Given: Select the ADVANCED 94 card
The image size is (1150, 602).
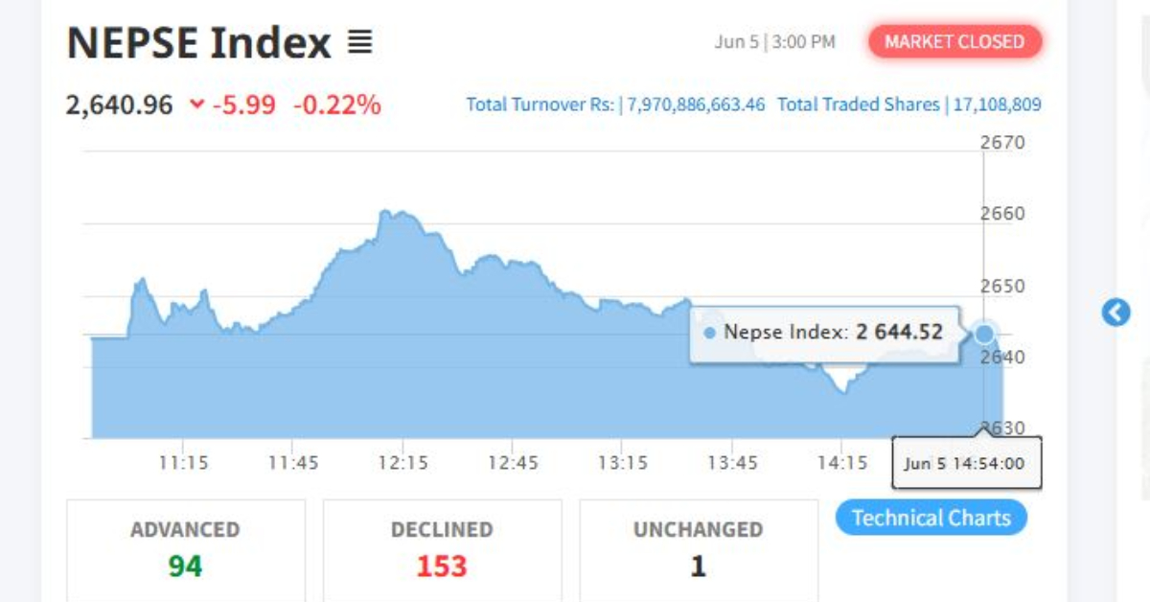Looking at the screenshot, I should pyautogui.click(x=185, y=550).
